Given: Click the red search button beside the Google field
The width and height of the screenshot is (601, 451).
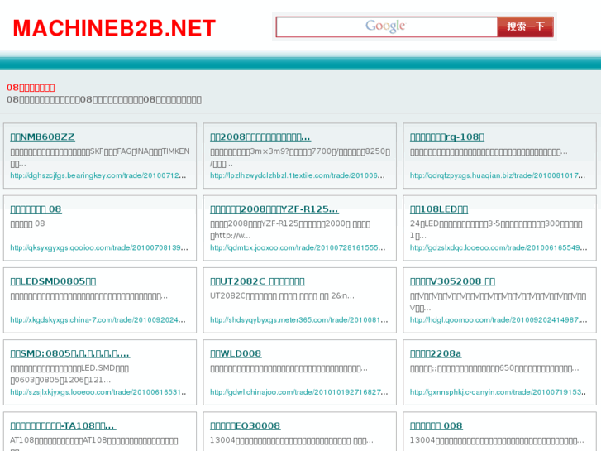Looking at the screenshot, I should pyautogui.click(x=525, y=26).
